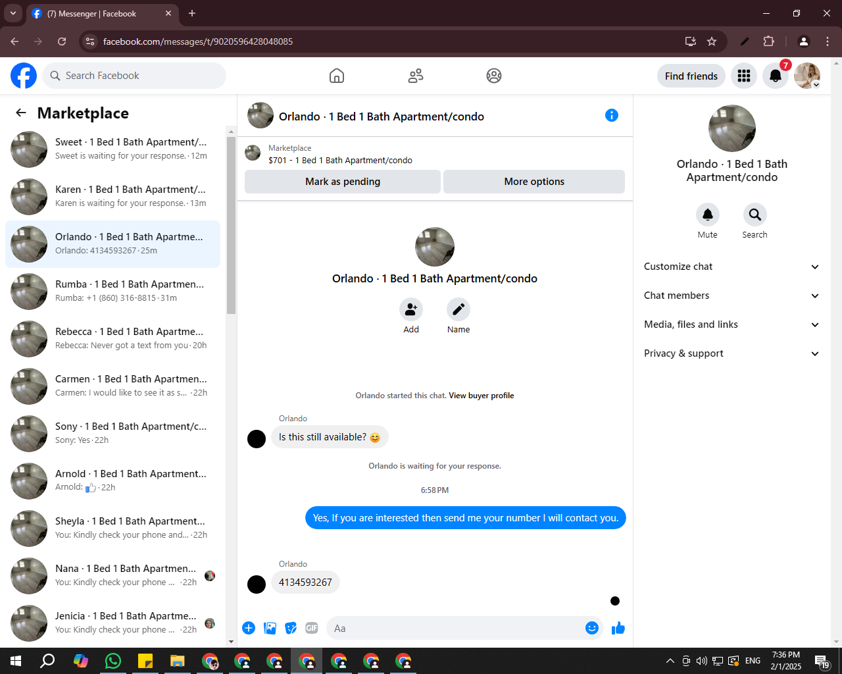Open File Explorer from the taskbar

tap(178, 661)
